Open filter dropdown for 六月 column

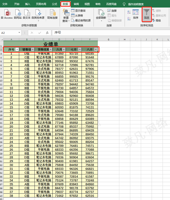[64, 49]
